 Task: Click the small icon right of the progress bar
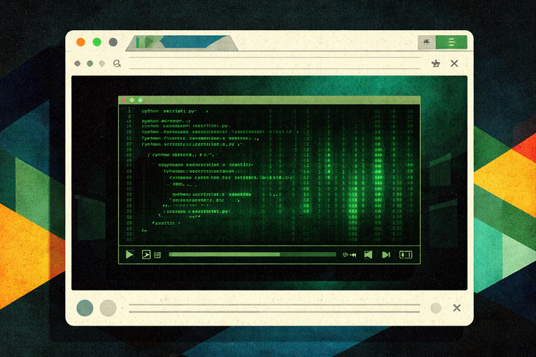(x=349, y=255)
